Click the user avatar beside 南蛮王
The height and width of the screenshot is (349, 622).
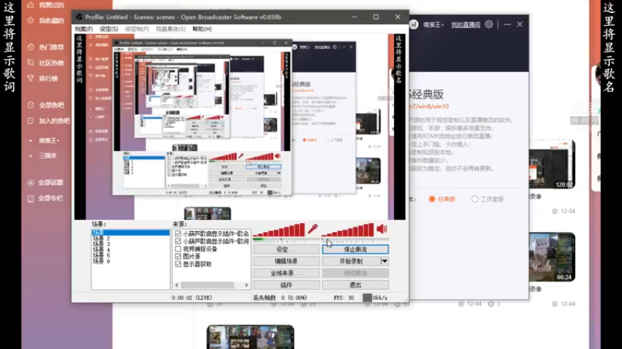point(414,25)
